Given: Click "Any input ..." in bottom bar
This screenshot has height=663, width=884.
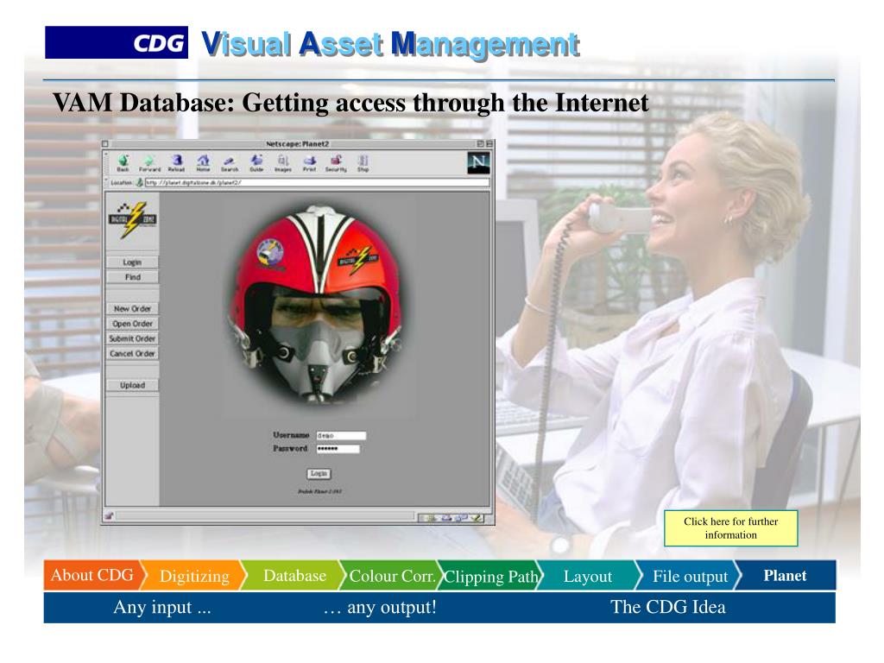Looking at the screenshot, I should [161, 607].
